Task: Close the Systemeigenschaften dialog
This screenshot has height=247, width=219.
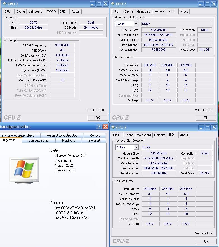Action: pos(105,127)
